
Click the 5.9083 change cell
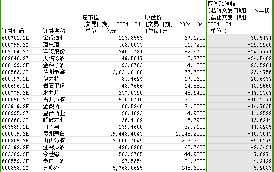240,168
